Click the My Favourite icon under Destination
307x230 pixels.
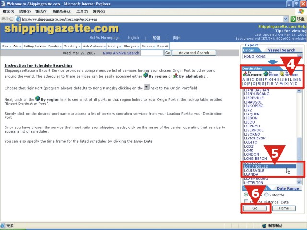282,74
